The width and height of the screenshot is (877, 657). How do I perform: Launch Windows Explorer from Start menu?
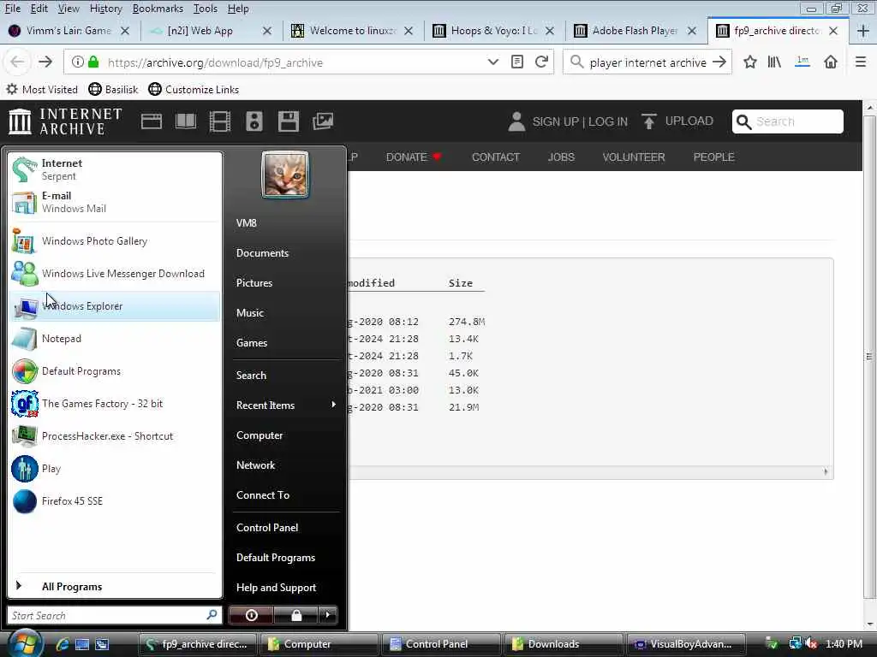115,306
